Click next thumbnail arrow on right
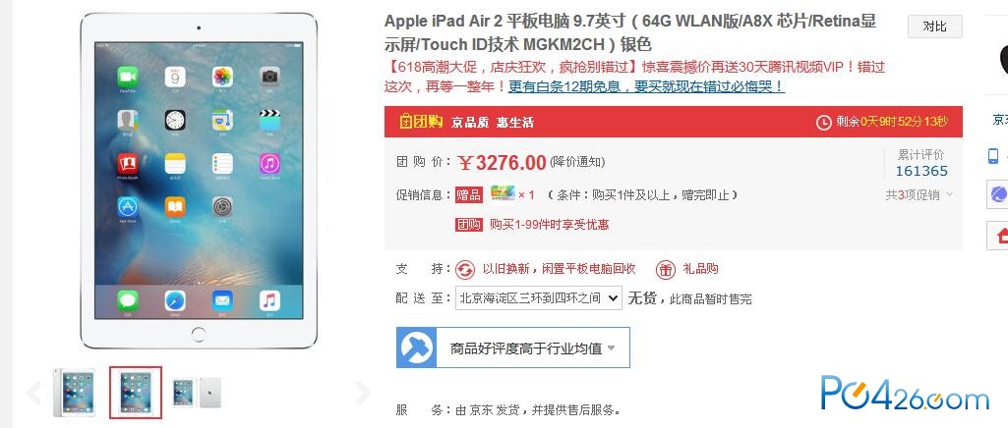 [x=363, y=393]
